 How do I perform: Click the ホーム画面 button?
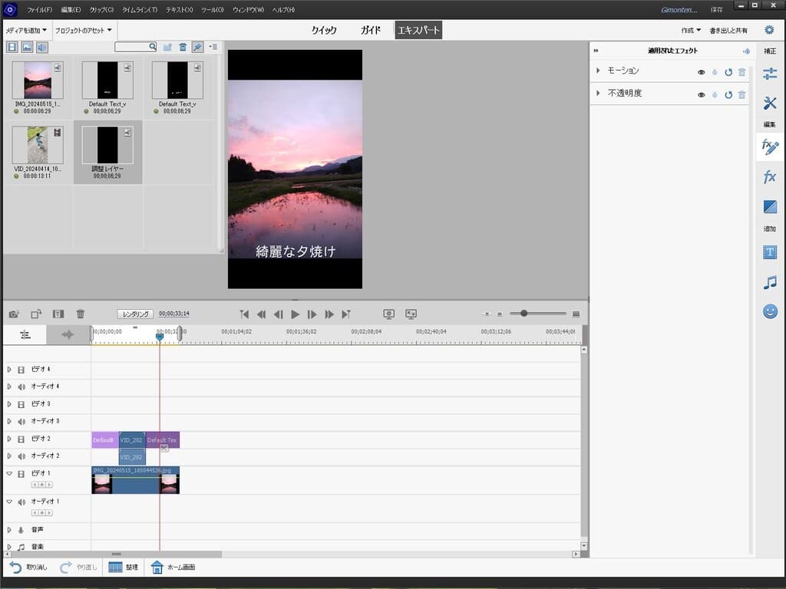click(173, 568)
